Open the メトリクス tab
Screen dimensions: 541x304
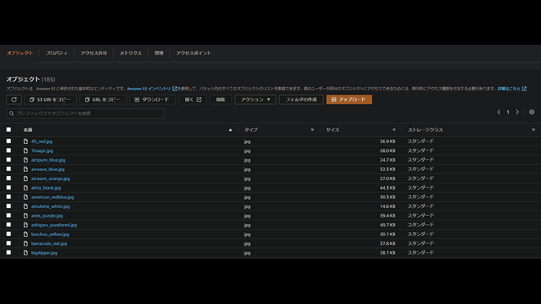click(131, 53)
